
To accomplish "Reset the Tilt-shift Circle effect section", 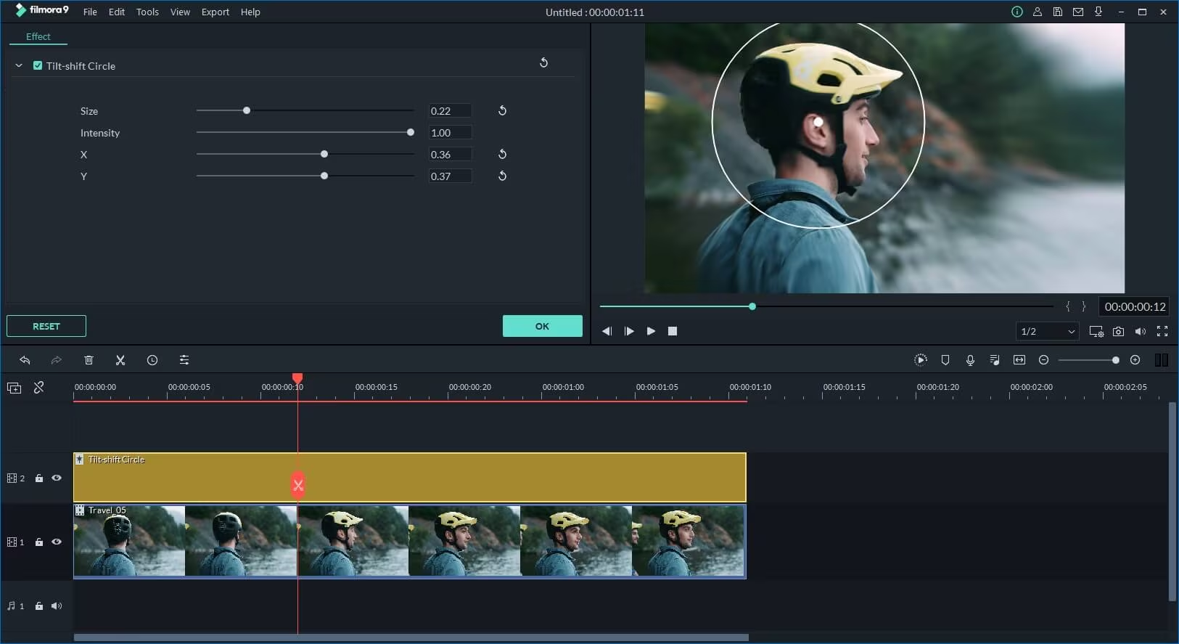I will click(x=543, y=63).
